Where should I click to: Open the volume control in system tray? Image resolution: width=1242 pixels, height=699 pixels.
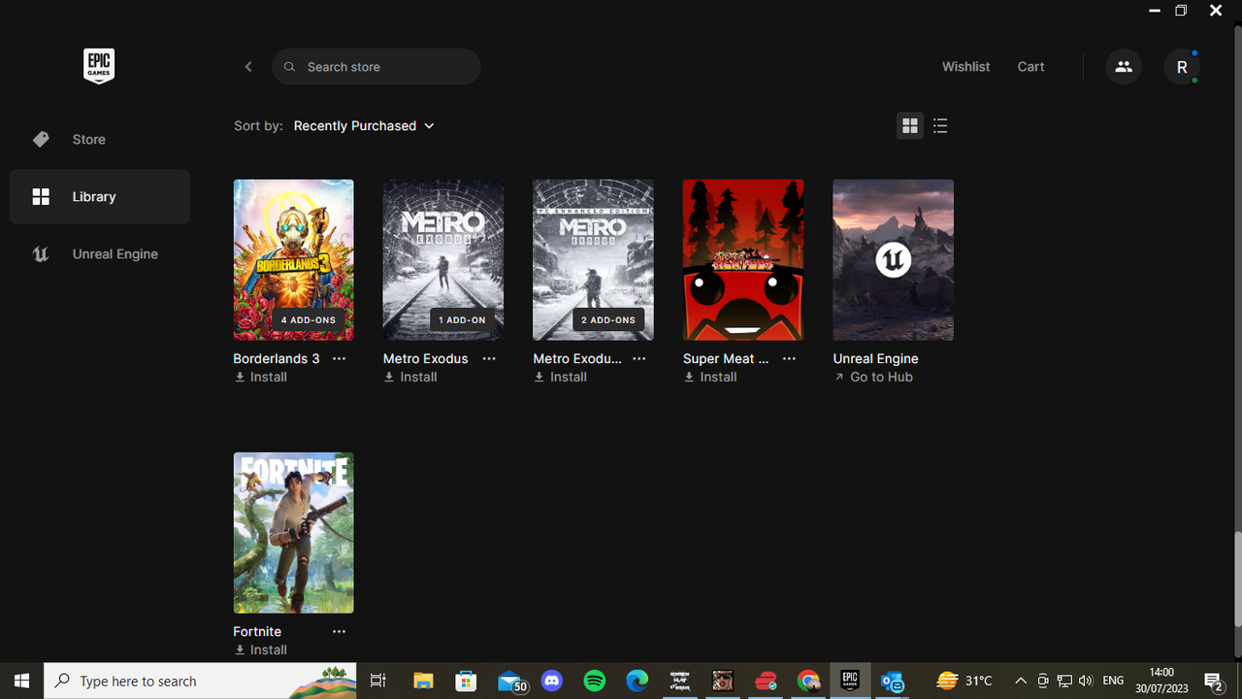tap(1086, 681)
